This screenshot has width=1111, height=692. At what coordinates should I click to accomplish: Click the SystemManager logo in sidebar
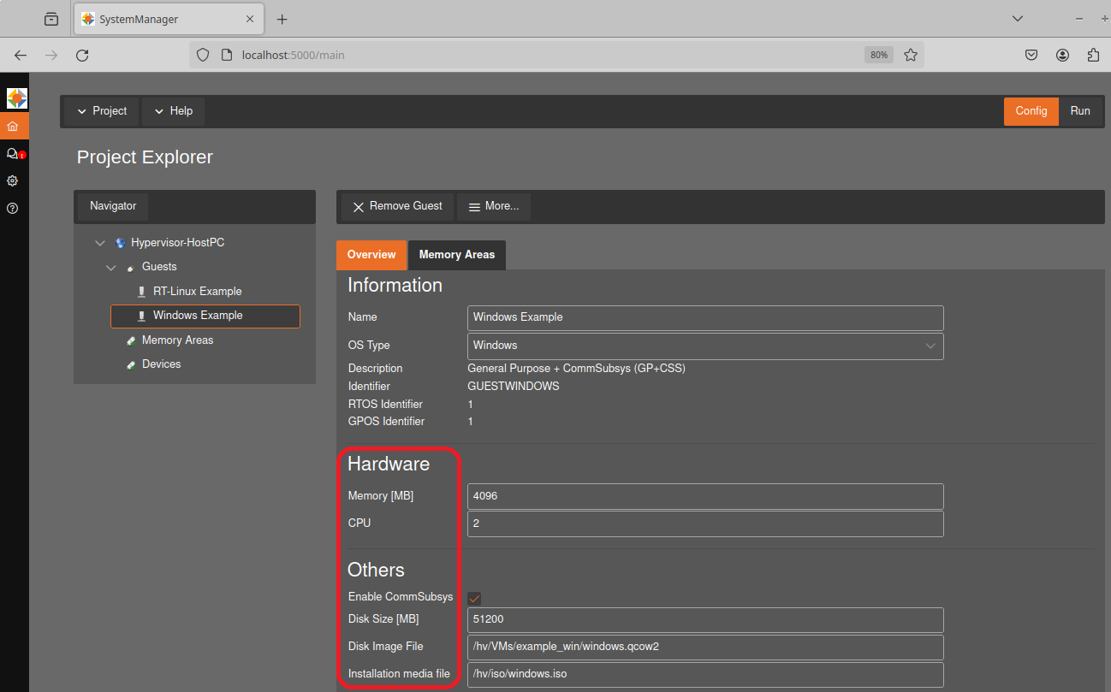click(x=16, y=98)
